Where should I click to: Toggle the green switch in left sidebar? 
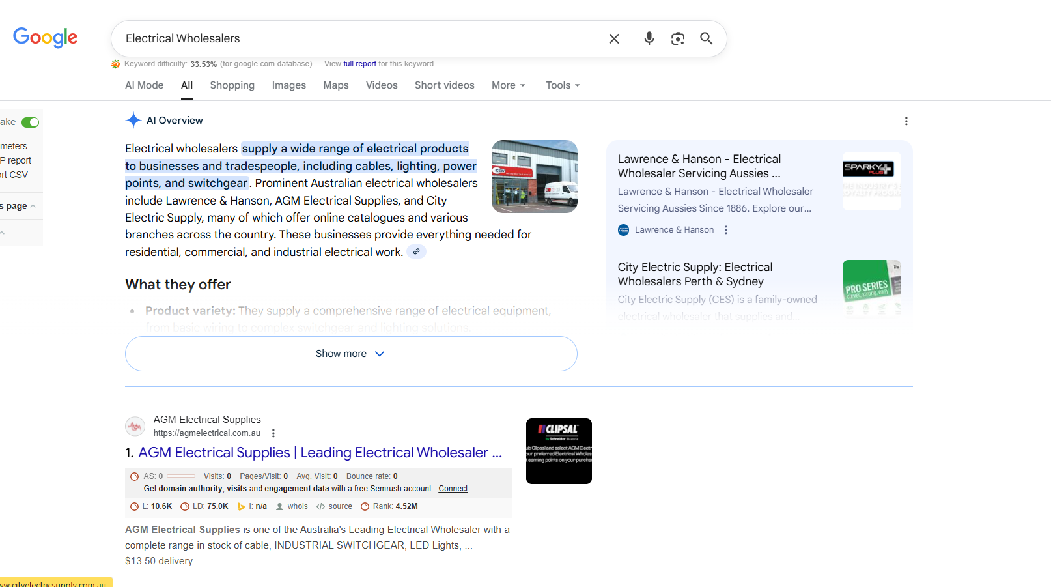(x=30, y=122)
